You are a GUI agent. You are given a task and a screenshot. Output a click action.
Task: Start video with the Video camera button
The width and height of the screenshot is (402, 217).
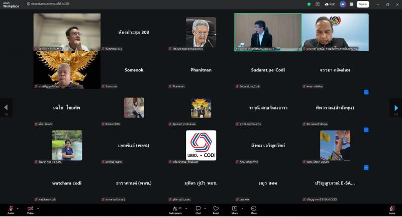pos(30,210)
